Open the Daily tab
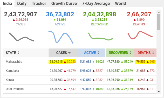 pos(22,4)
